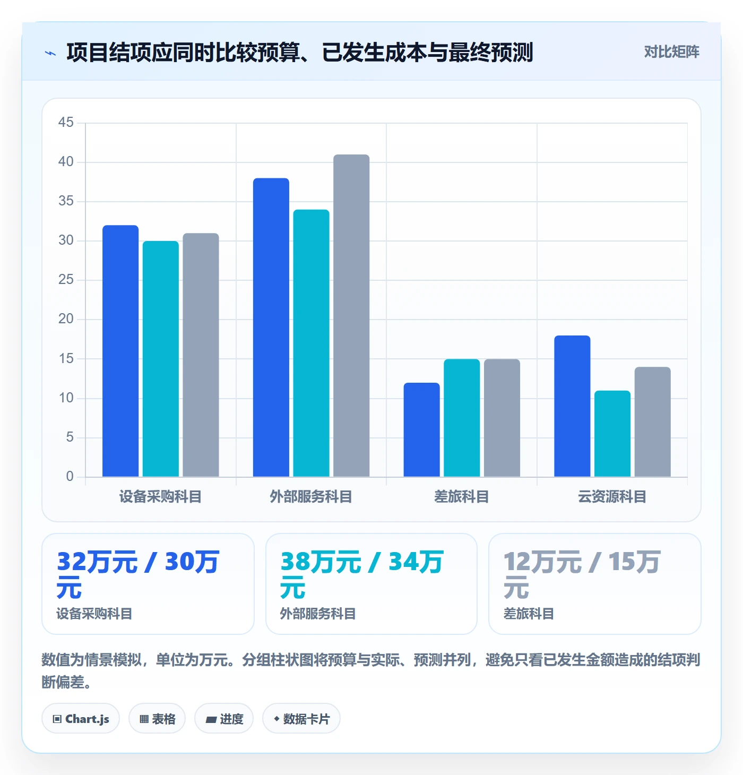Click the dark blue bar for 设备采购科目
The height and width of the screenshot is (775, 743).
click(x=120, y=351)
